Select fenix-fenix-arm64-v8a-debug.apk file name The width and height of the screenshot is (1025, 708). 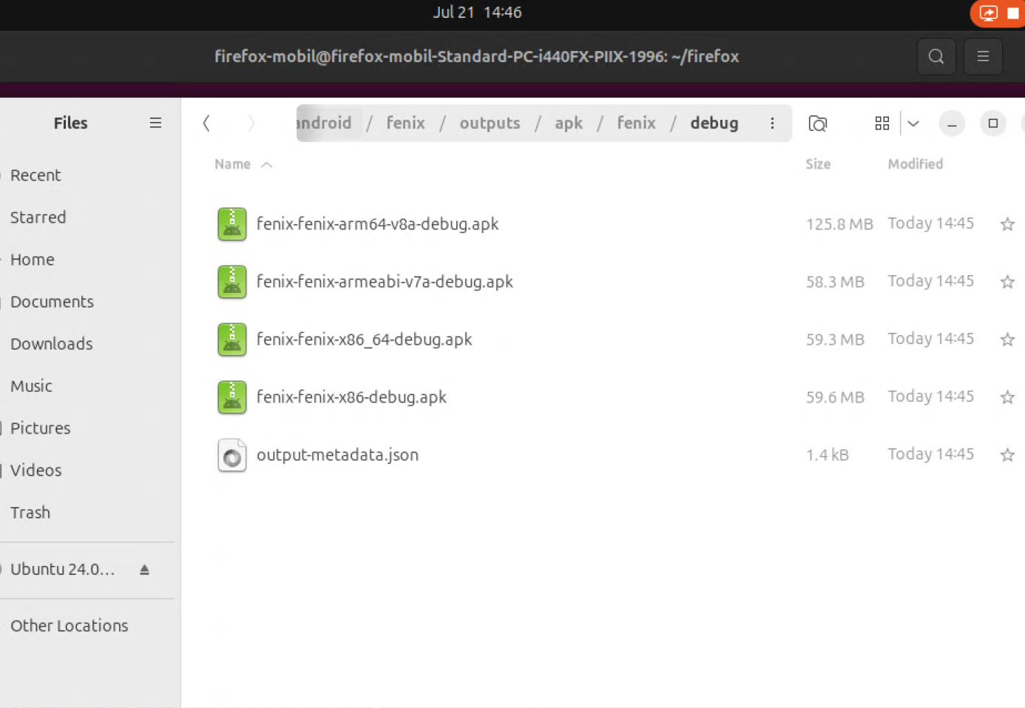(377, 224)
